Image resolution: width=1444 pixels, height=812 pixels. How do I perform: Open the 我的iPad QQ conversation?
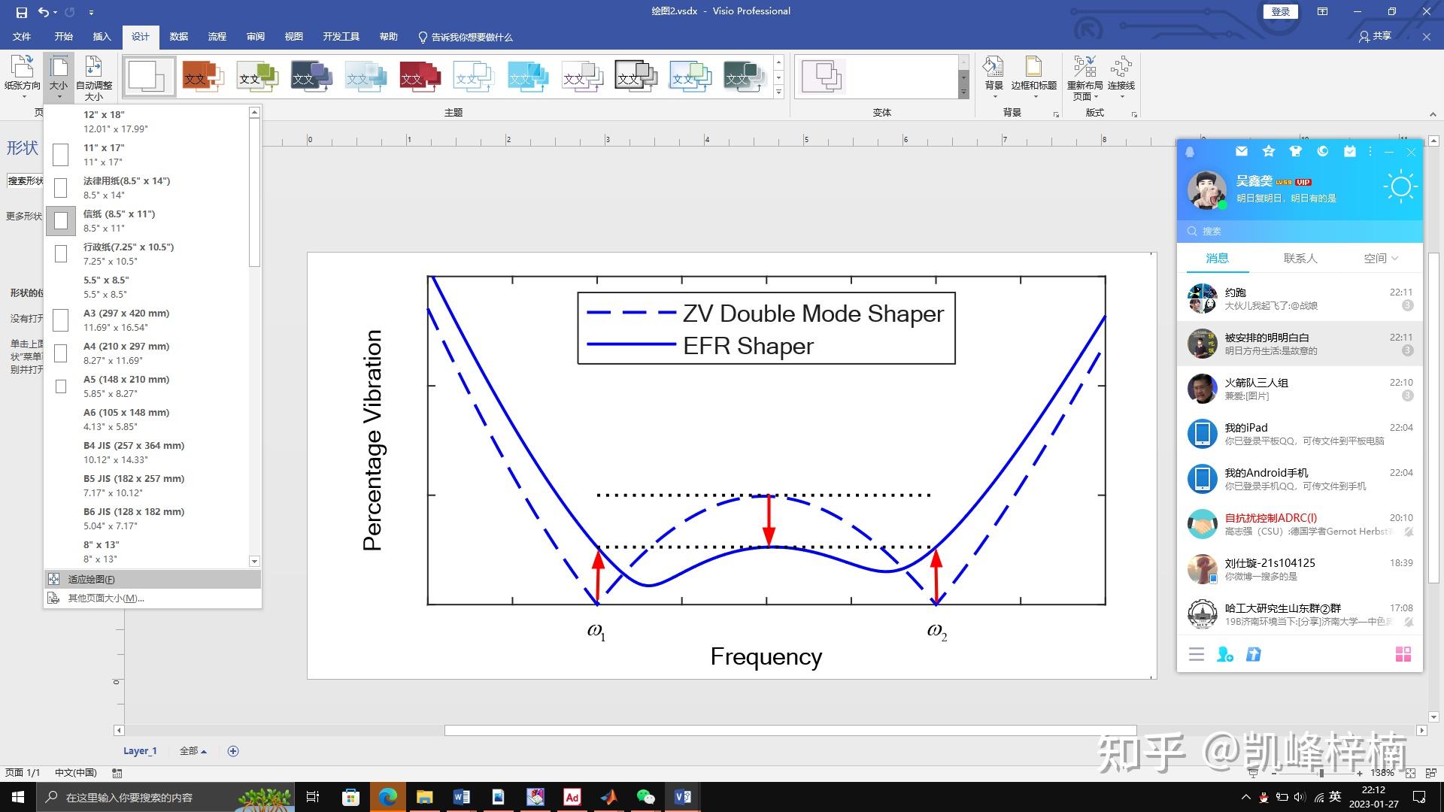tap(1300, 434)
